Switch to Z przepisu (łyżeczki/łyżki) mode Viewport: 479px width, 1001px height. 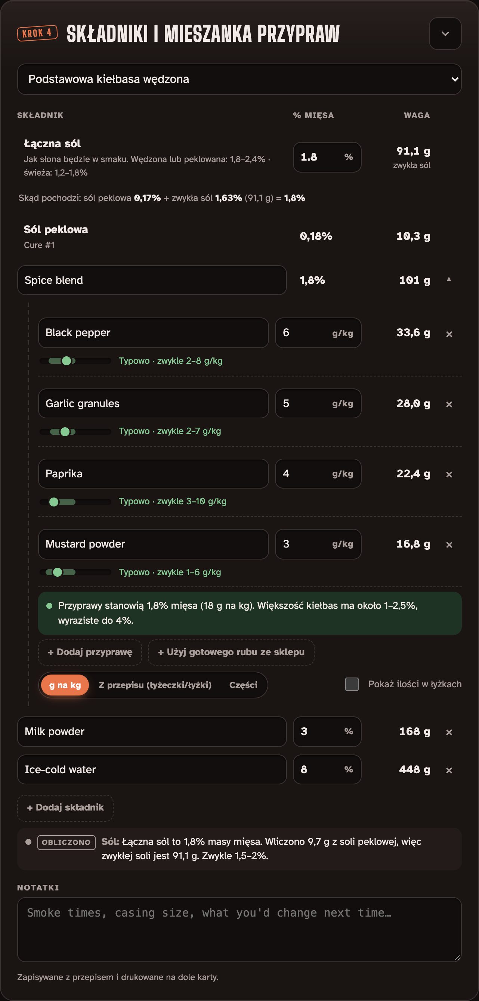(x=155, y=685)
